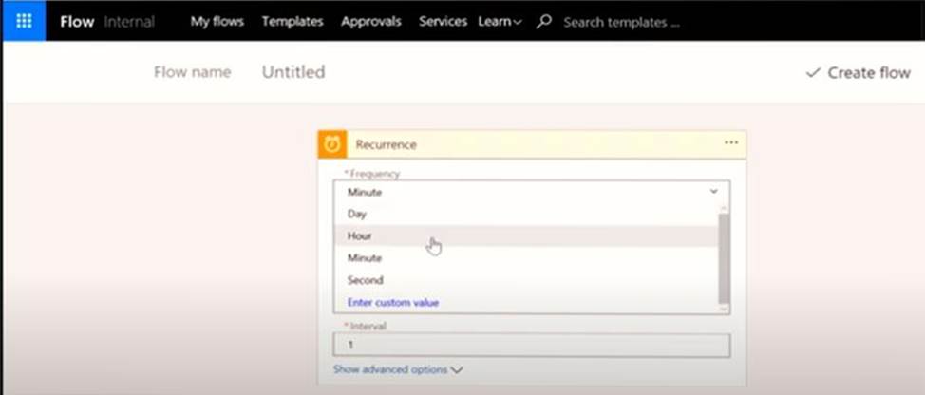Click the Interval input field
The width and height of the screenshot is (925, 395).
532,345
